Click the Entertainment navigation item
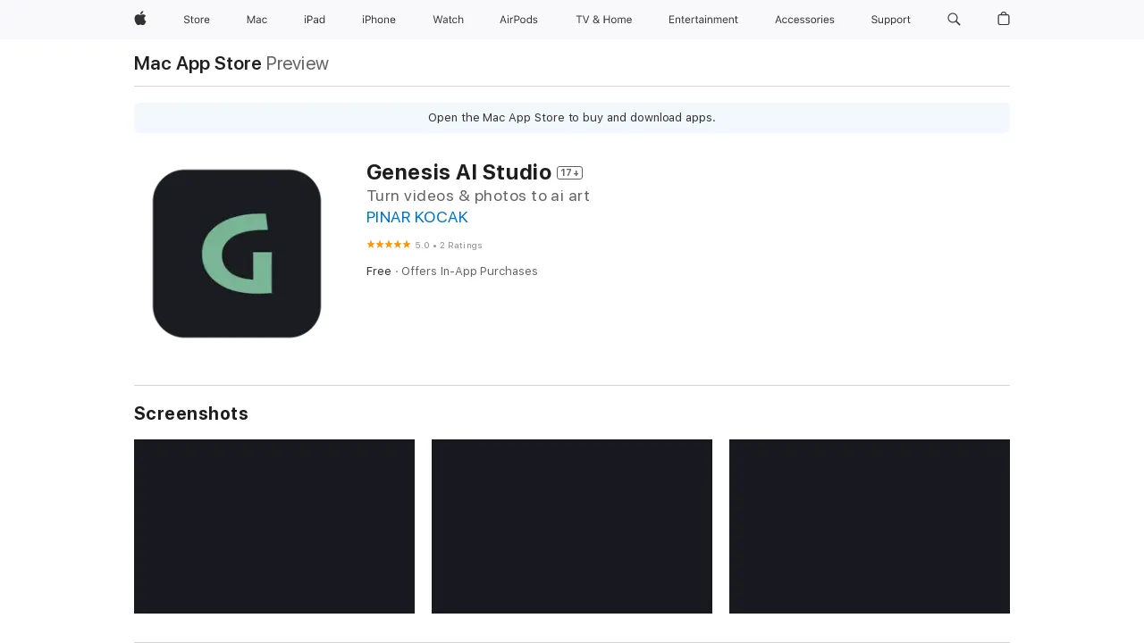Screen dimensions: 1144x643 coord(702,20)
